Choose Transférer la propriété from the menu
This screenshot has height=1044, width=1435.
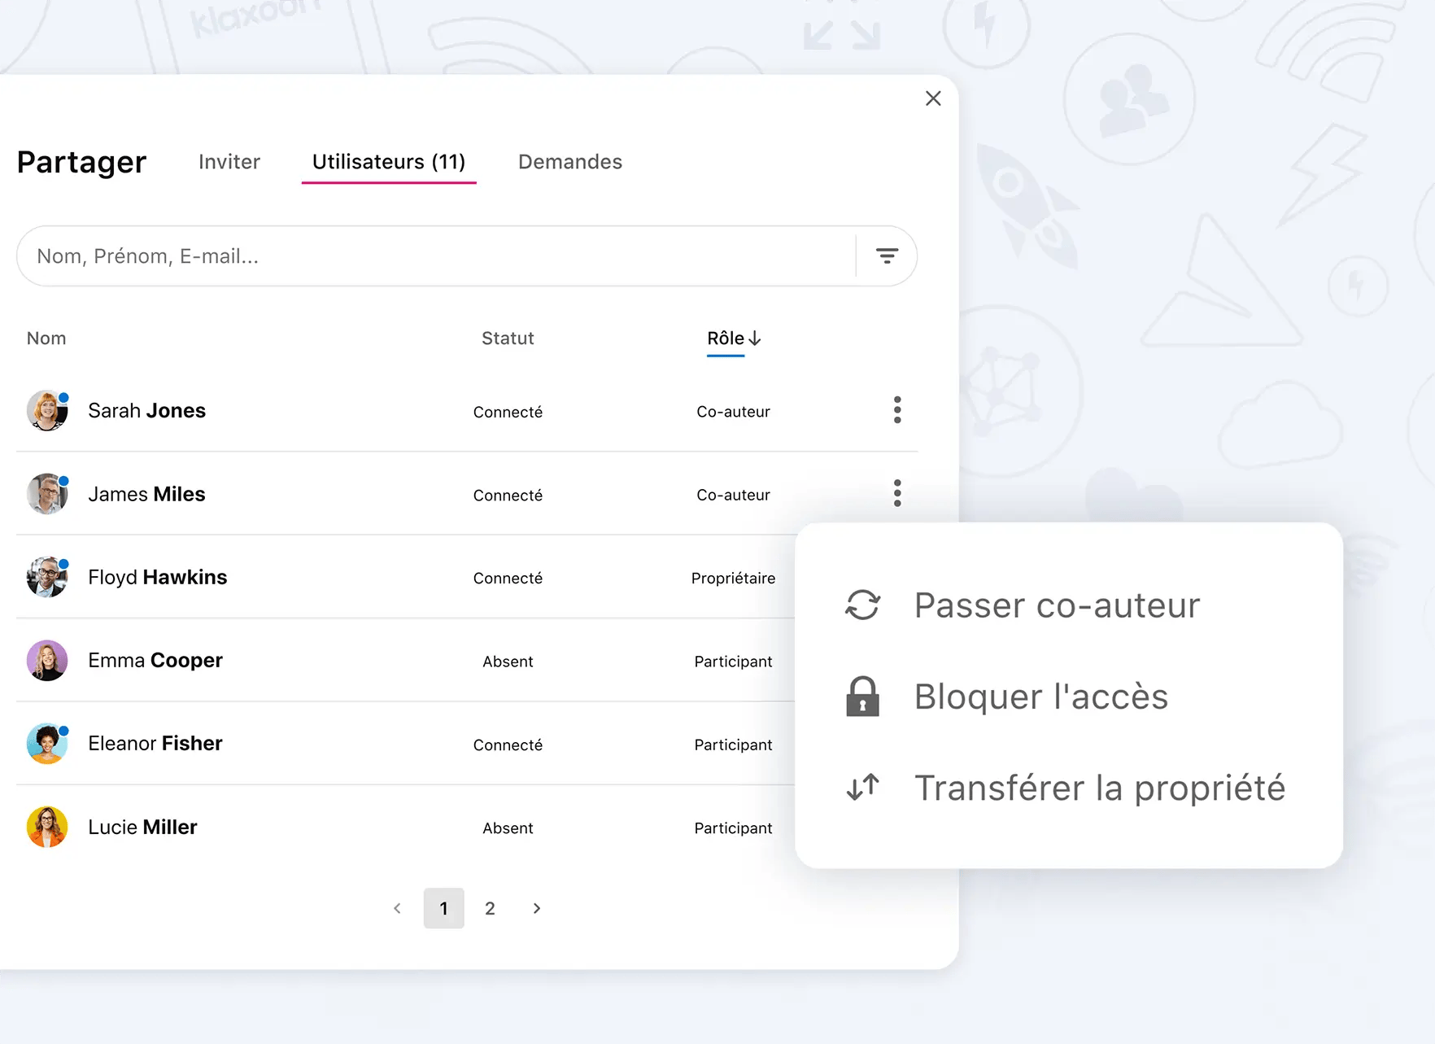click(x=1100, y=787)
